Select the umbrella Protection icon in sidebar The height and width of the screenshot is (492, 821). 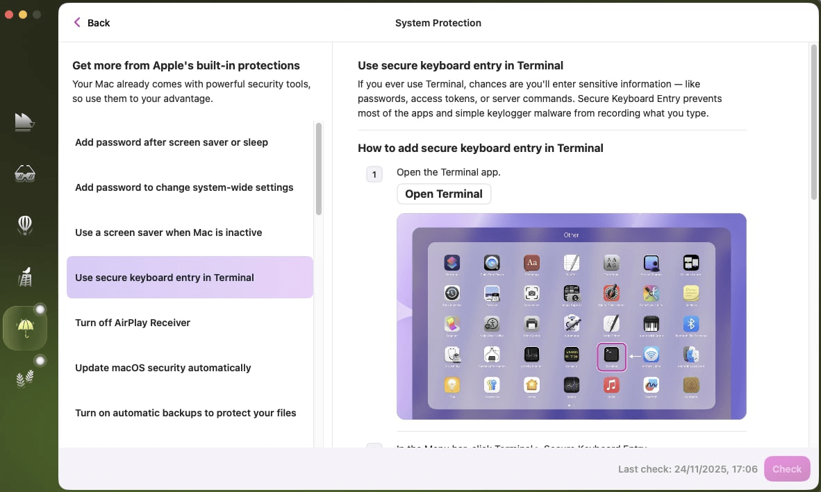pos(25,326)
